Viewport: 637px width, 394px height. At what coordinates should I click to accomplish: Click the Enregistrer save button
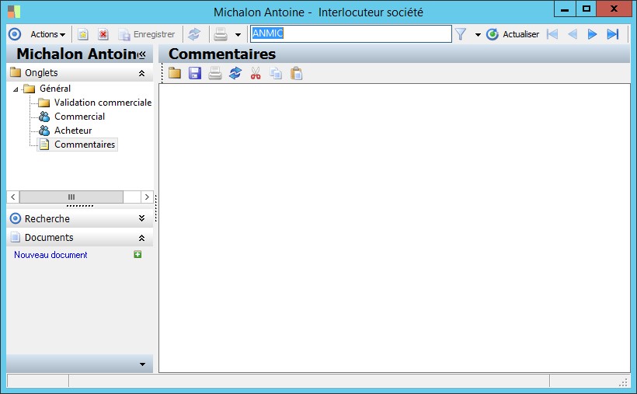pos(147,34)
